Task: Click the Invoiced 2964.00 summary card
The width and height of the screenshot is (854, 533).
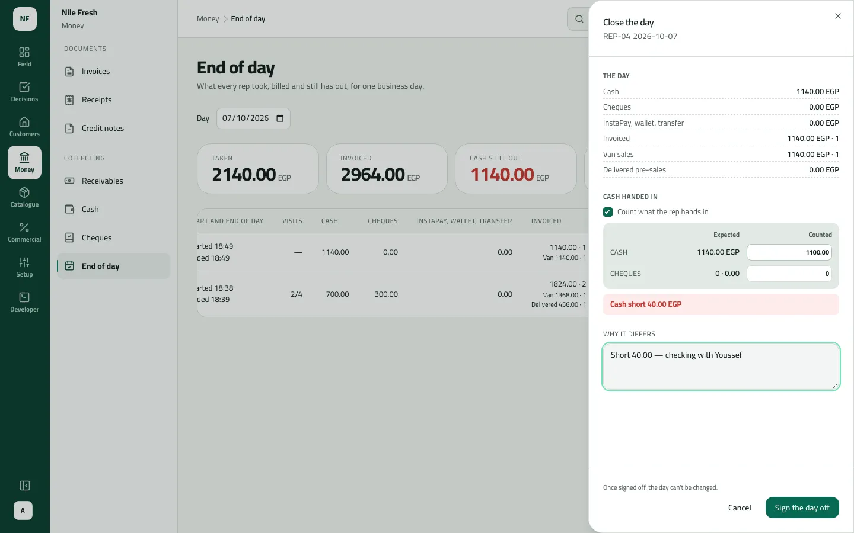Action: [x=387, y=169]
